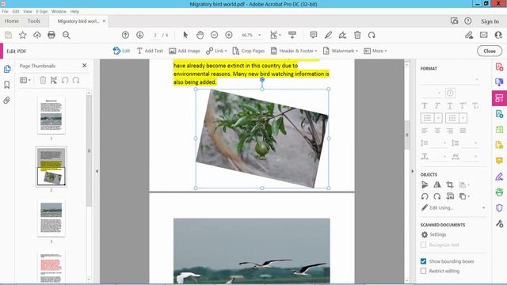Collapse the right format pane arrow
The width and height of the screenshot is (507, 285).
click(x=413, y=171)
